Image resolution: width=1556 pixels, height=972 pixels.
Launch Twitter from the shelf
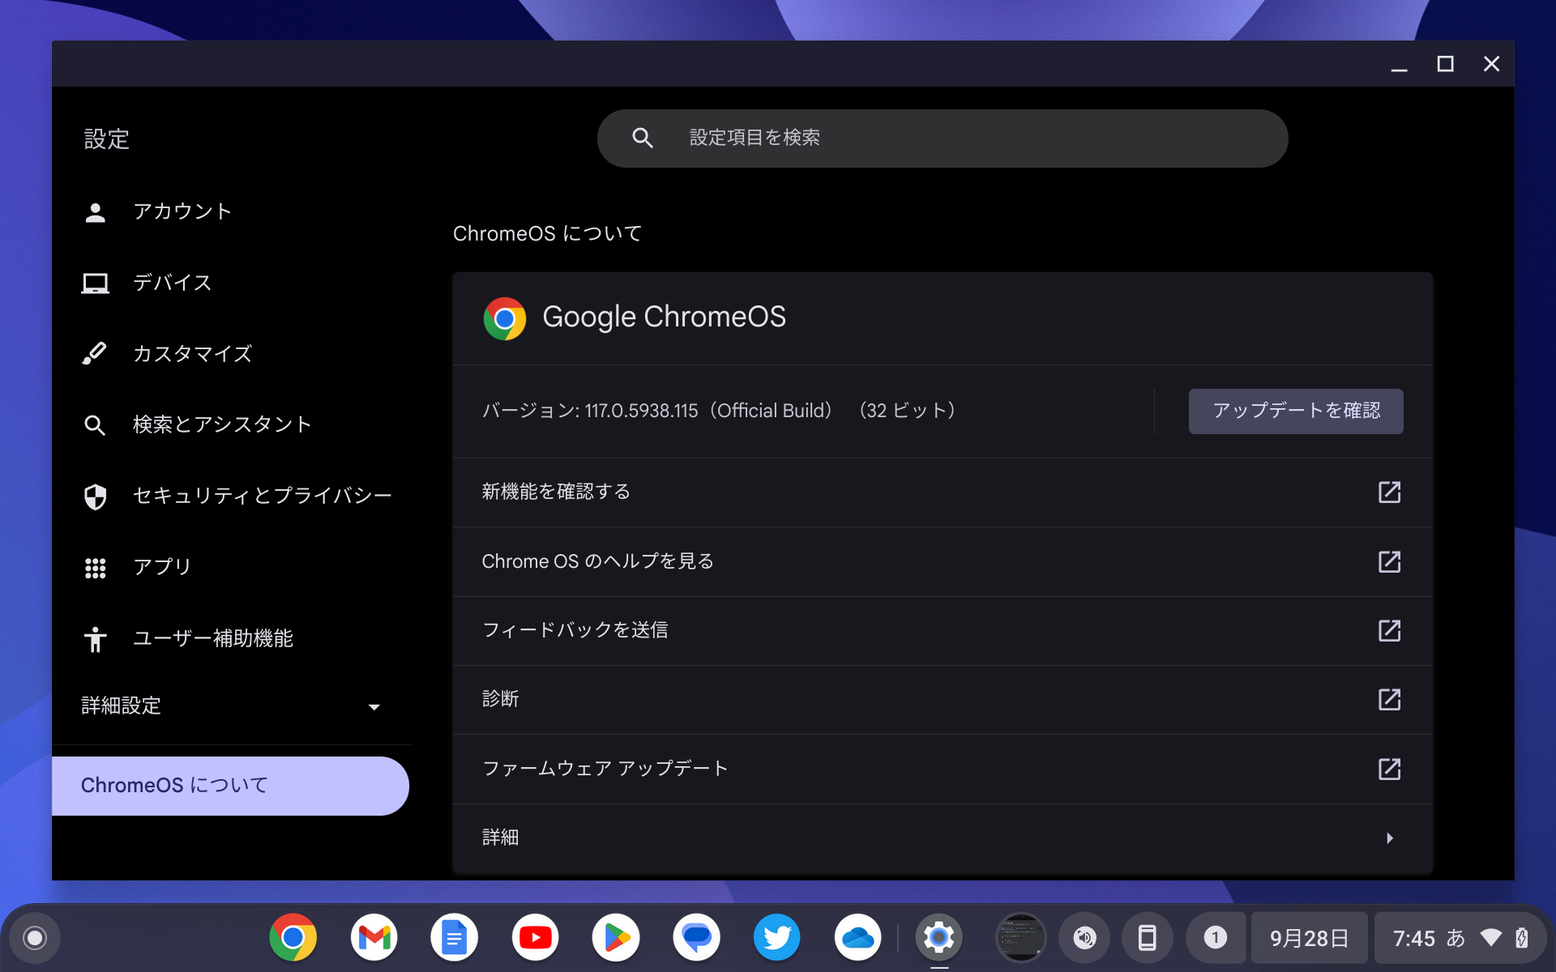coord(777,937)
